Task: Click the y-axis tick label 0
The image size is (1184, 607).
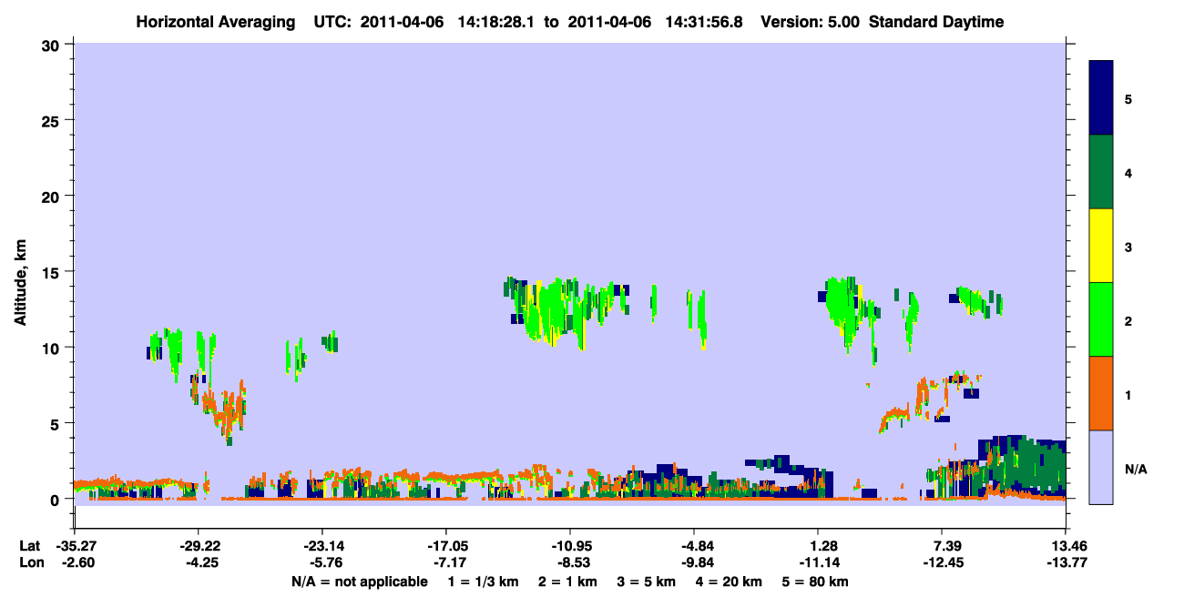Action: click(x=56, y=499)
